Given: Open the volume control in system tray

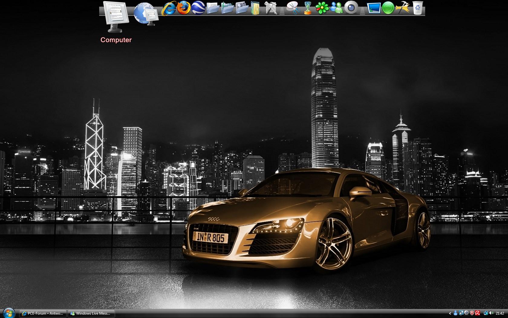Looking at the screenshot, I should coord(491,313).
